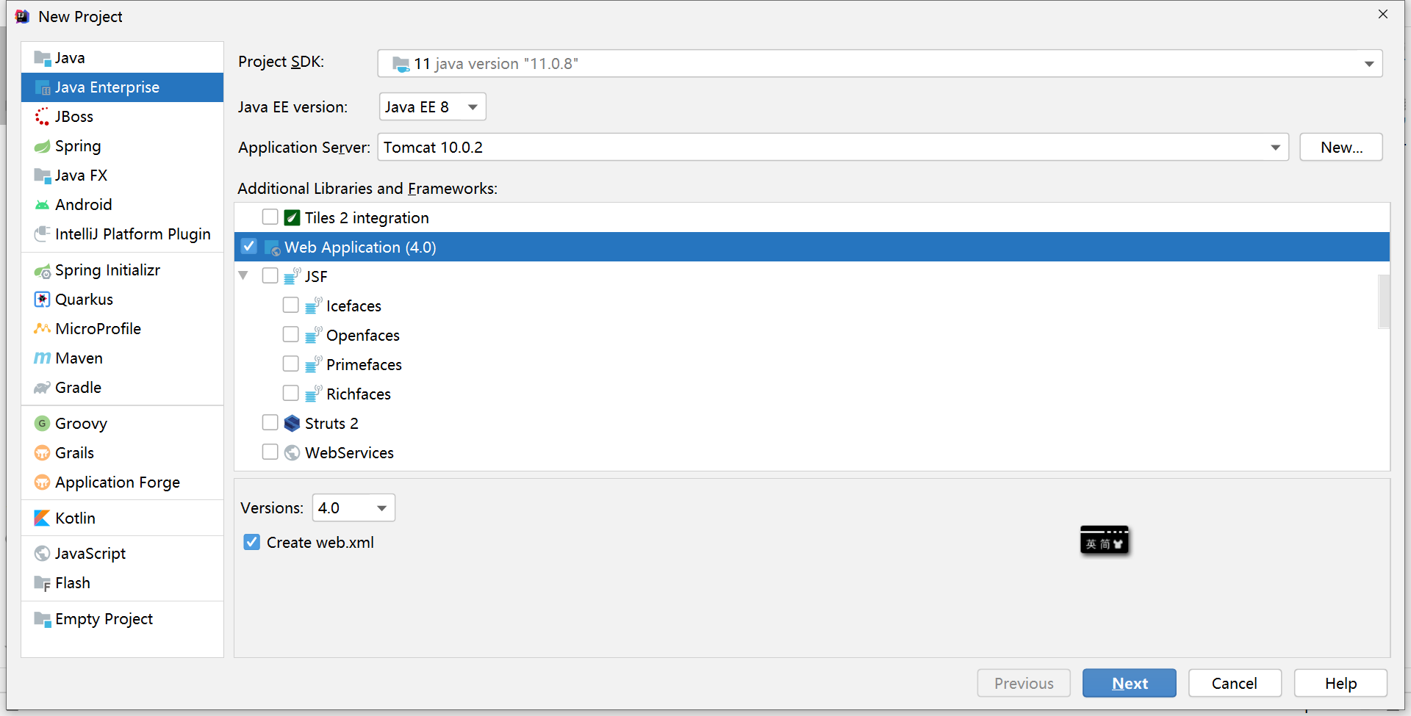Screen dimensions: 1411x716
Task: Choose the IntelliJ Platform Plugin icon
Action: pyautogui.click(x=43, y=234)
